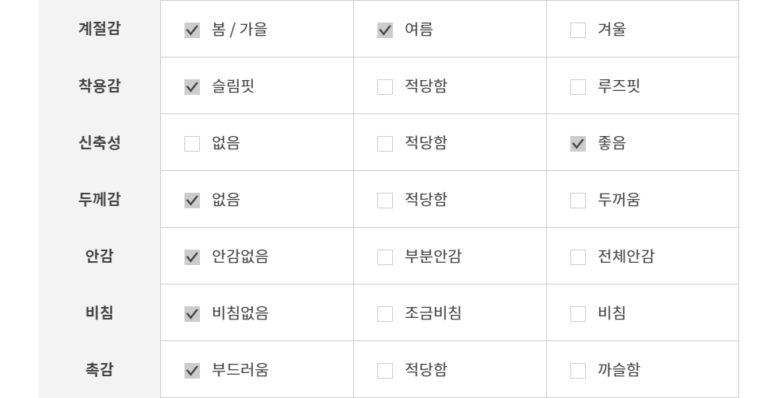Uncheck the 부드러움 texture checkbox
This screenshot has height=398, width=778.
tap(192, 371)
